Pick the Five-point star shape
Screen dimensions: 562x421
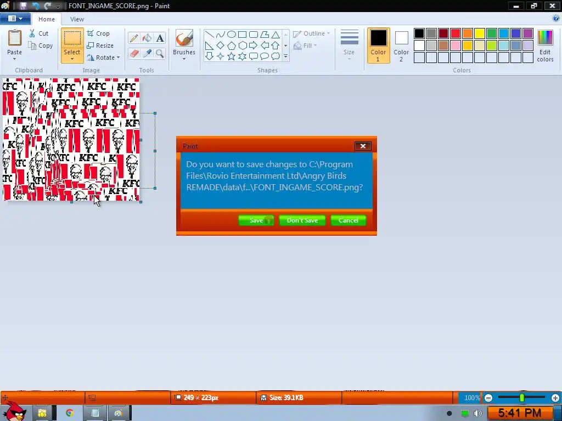coord(232,56)
